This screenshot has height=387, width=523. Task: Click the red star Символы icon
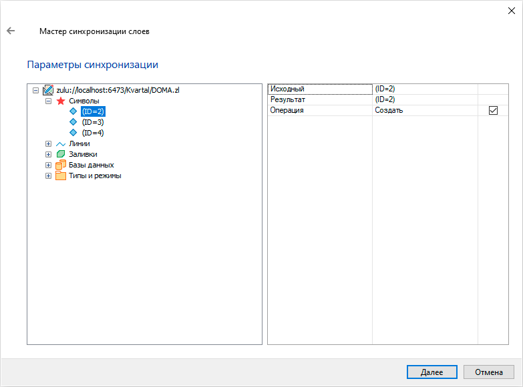tap(61, 101)
